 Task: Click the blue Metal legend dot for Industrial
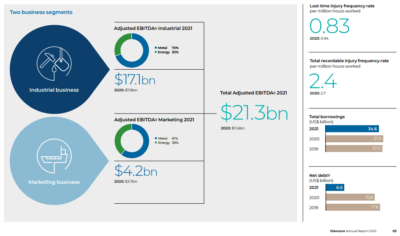155,48
